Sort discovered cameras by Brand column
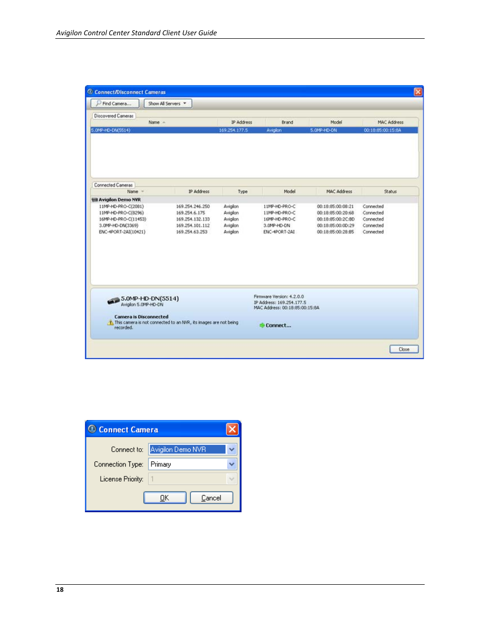480x622 pixels. point(287,122)
